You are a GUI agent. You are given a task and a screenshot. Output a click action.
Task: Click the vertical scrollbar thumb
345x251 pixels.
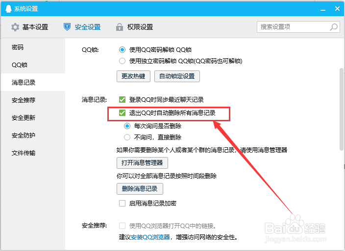point(342,110)
